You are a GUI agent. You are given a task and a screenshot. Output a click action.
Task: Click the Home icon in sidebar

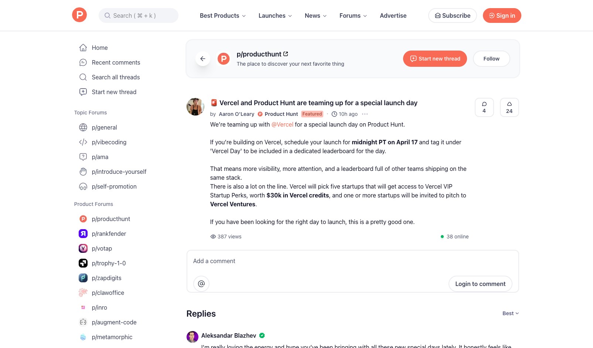(83, 48)
